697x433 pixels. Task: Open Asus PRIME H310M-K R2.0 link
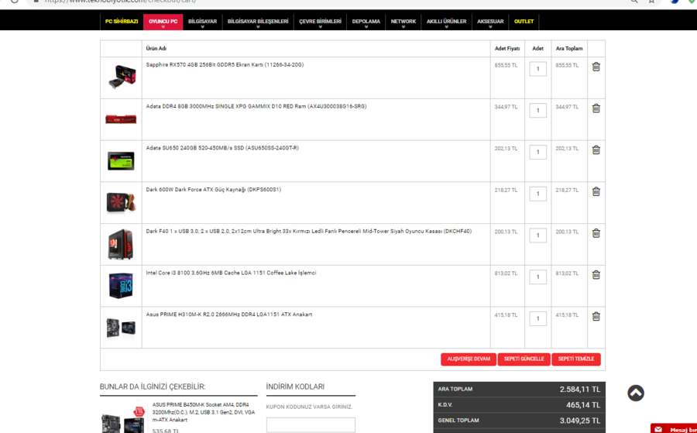click(x=229, y=314)
